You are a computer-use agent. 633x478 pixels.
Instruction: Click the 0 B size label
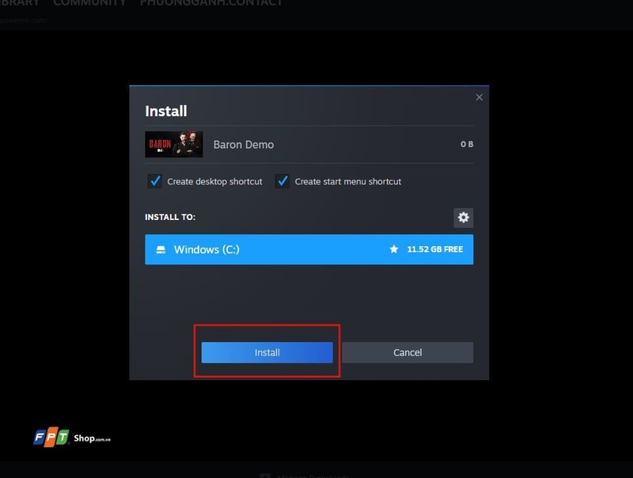tap(467, 144)
